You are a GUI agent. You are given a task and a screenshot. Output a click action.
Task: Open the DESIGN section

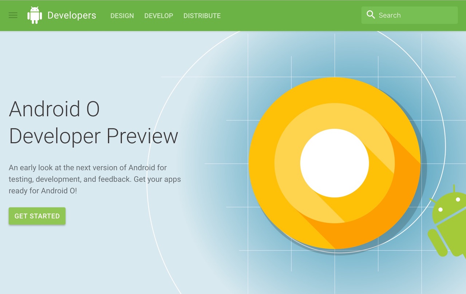click(x=122, y=16)
